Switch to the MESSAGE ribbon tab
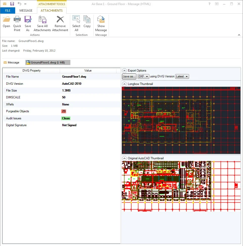 click(26, 11)
